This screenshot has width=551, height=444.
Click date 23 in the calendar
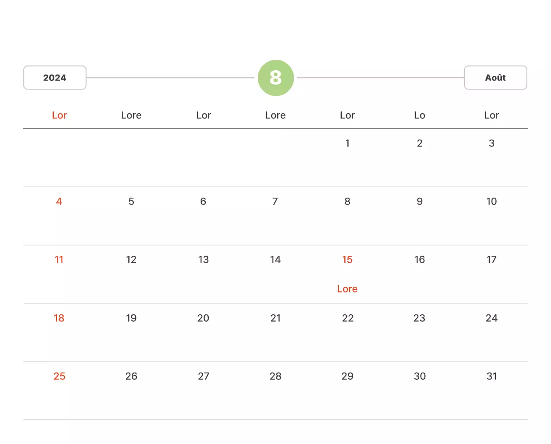pos(419,318)
